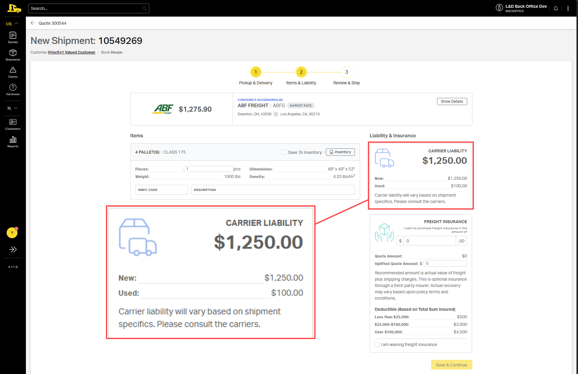Open the Shipments sidebar icon
Viewport: 578px width, 374px height.
[x=13, y=55]
